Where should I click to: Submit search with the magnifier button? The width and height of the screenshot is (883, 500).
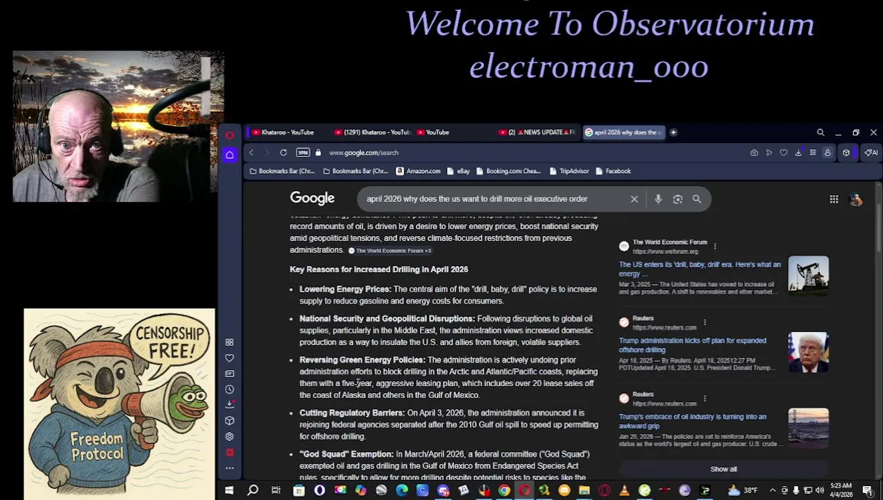[696, 199]
